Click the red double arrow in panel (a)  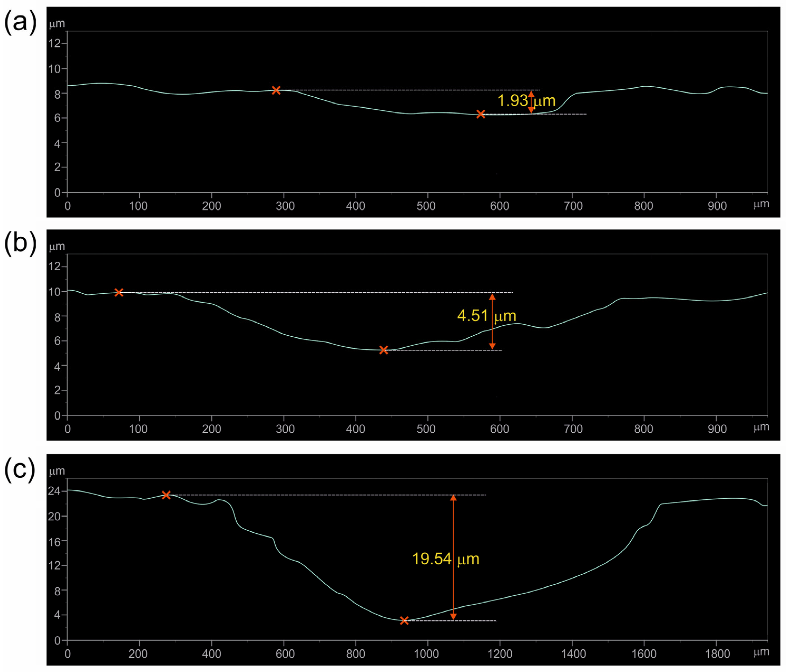click(531, 103)
